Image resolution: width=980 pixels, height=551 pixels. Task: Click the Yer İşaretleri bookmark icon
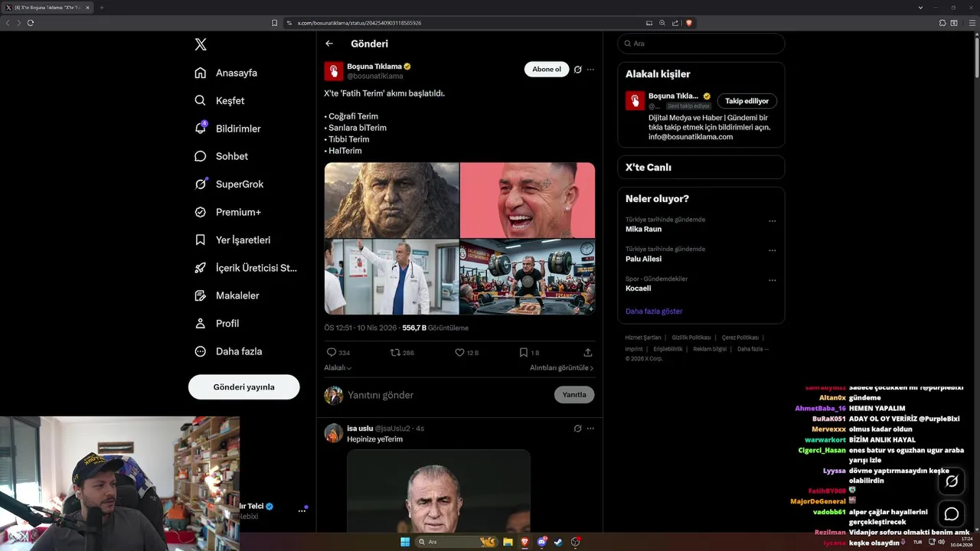(201, 240)
